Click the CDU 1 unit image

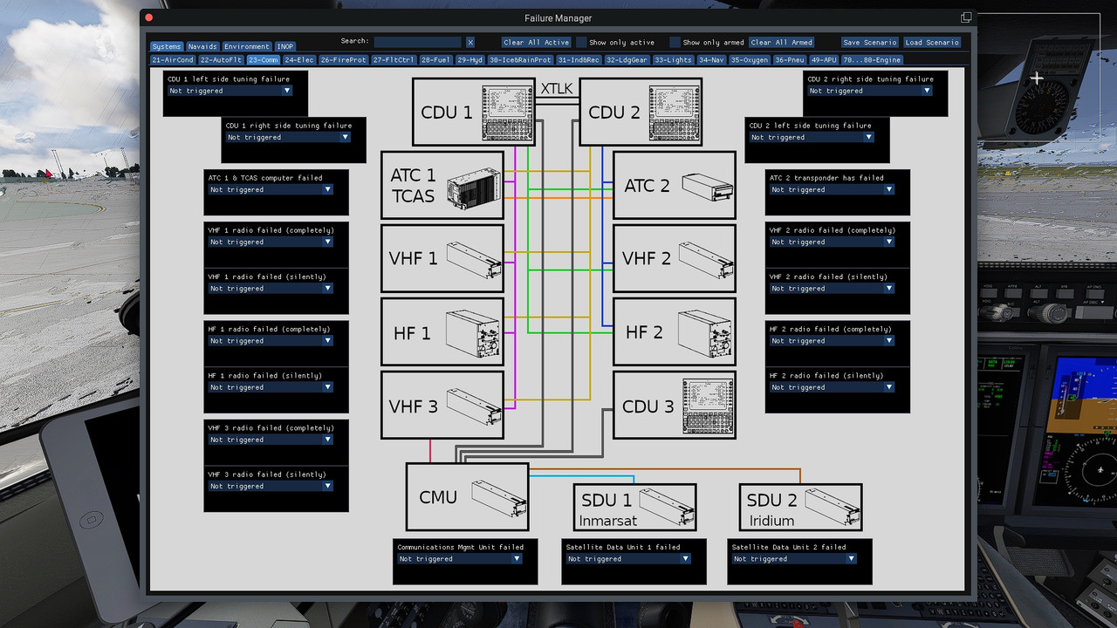(509, 112)
